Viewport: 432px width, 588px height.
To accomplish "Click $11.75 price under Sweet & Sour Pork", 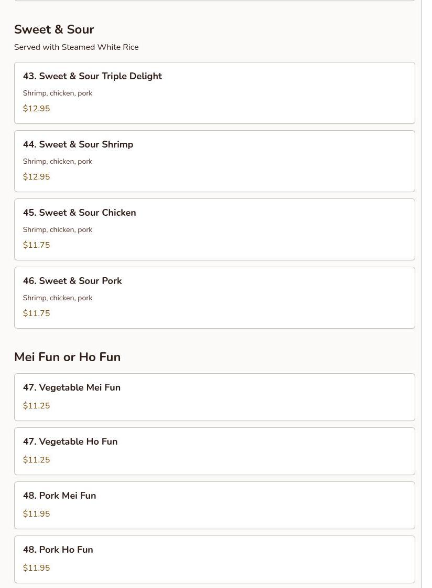I will [36, 313].
